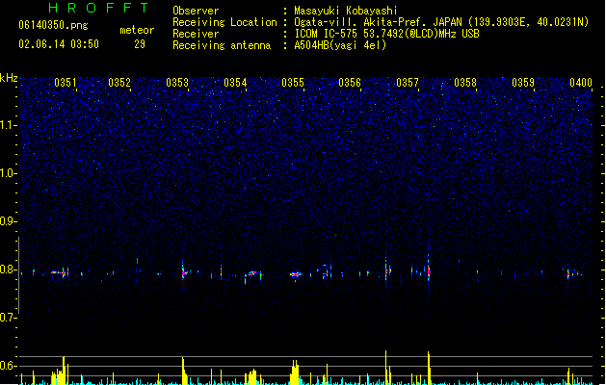Click time marker 0400
The image size is (606, 385).
coord(581,83)
